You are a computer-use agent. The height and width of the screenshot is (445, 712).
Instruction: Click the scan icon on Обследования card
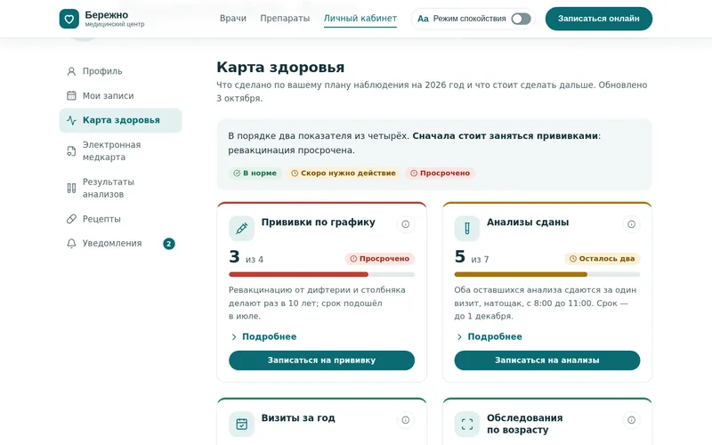coord(466,424)
